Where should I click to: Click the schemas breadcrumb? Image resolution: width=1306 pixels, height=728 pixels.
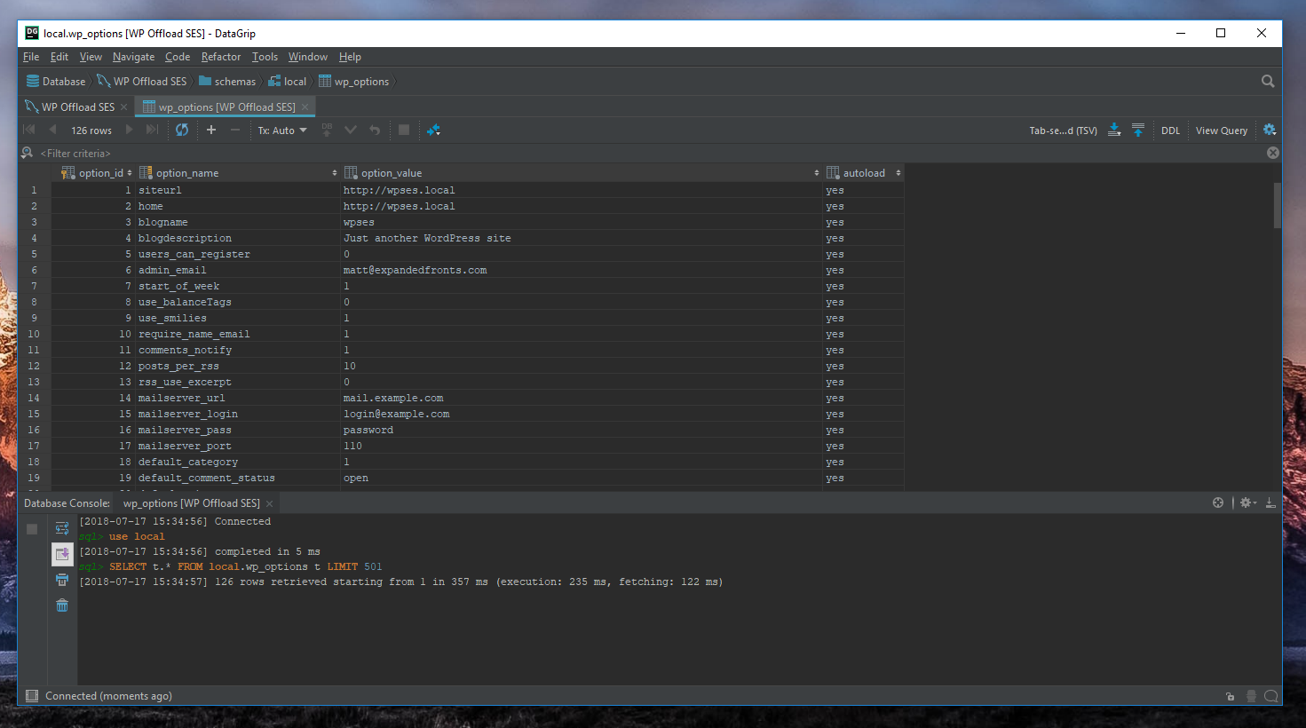[227, 81]
